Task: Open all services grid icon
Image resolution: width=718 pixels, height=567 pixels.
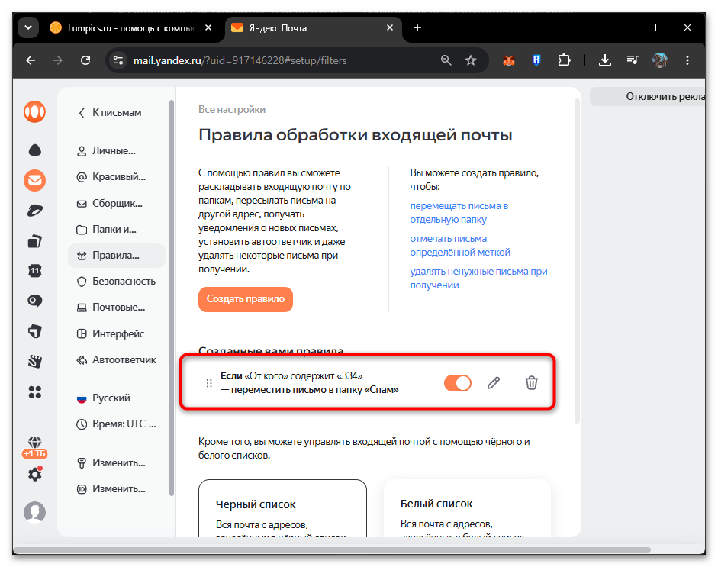Action: pos(35,392)
